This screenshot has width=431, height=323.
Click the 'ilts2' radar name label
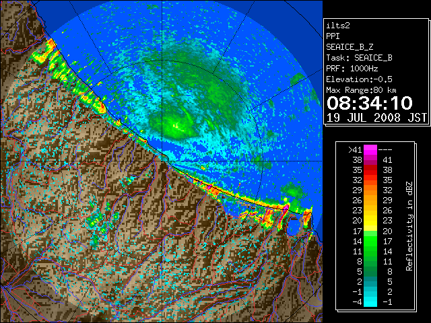tap(338, 26)
